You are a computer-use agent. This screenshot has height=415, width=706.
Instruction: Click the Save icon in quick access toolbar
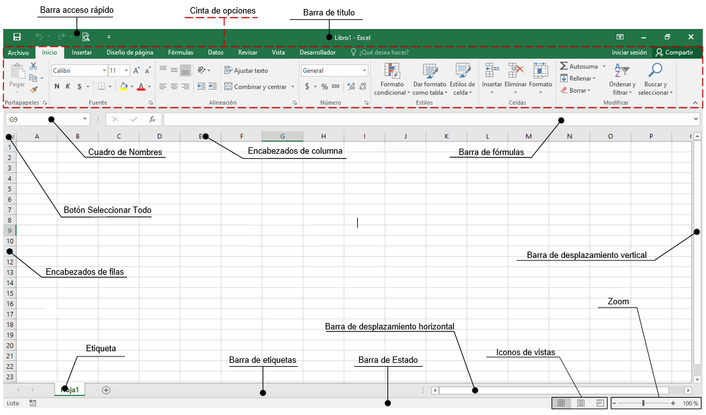pyautogui.click(x=17, y=37)
